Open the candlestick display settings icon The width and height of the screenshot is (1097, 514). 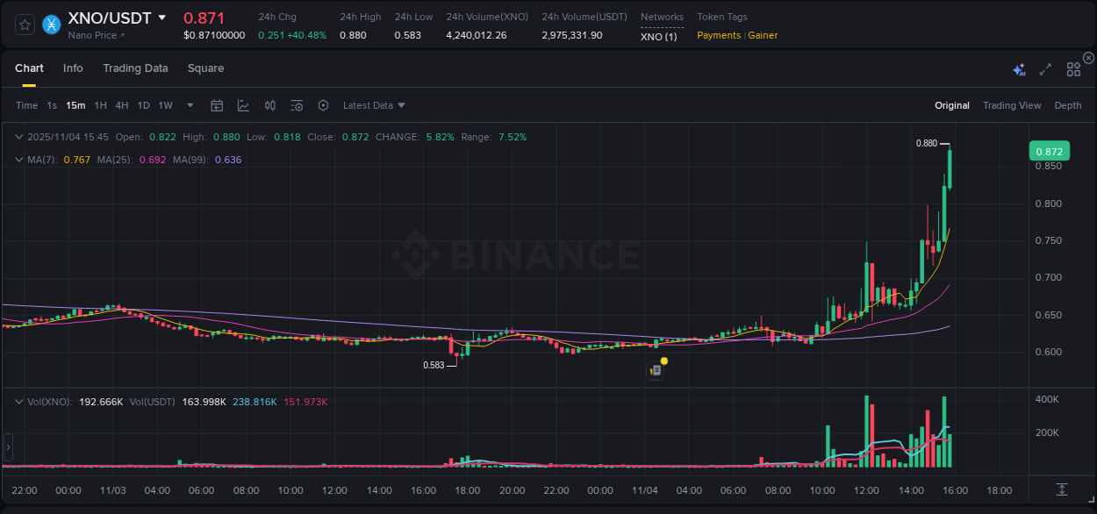click(269, 105)
